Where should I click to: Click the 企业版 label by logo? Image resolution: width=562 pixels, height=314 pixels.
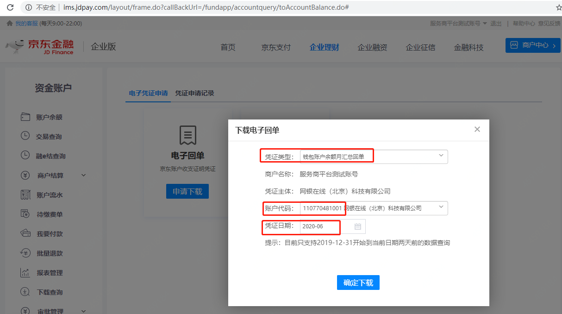(x=103, y=46)
